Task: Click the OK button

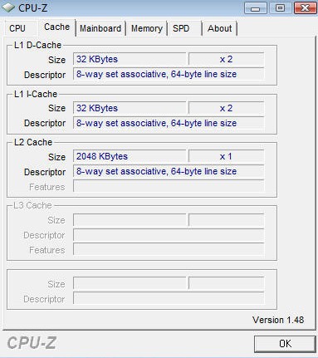Action: 285,344
